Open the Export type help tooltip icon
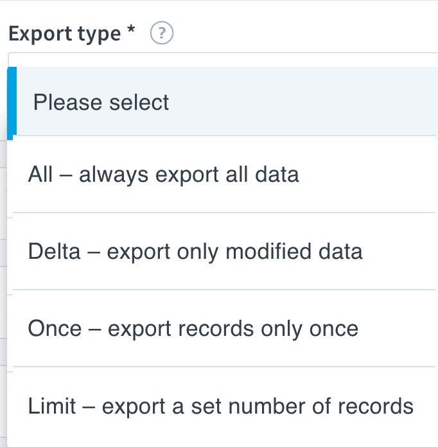This screenshot has width=438, height=447. tap(161, 33)
